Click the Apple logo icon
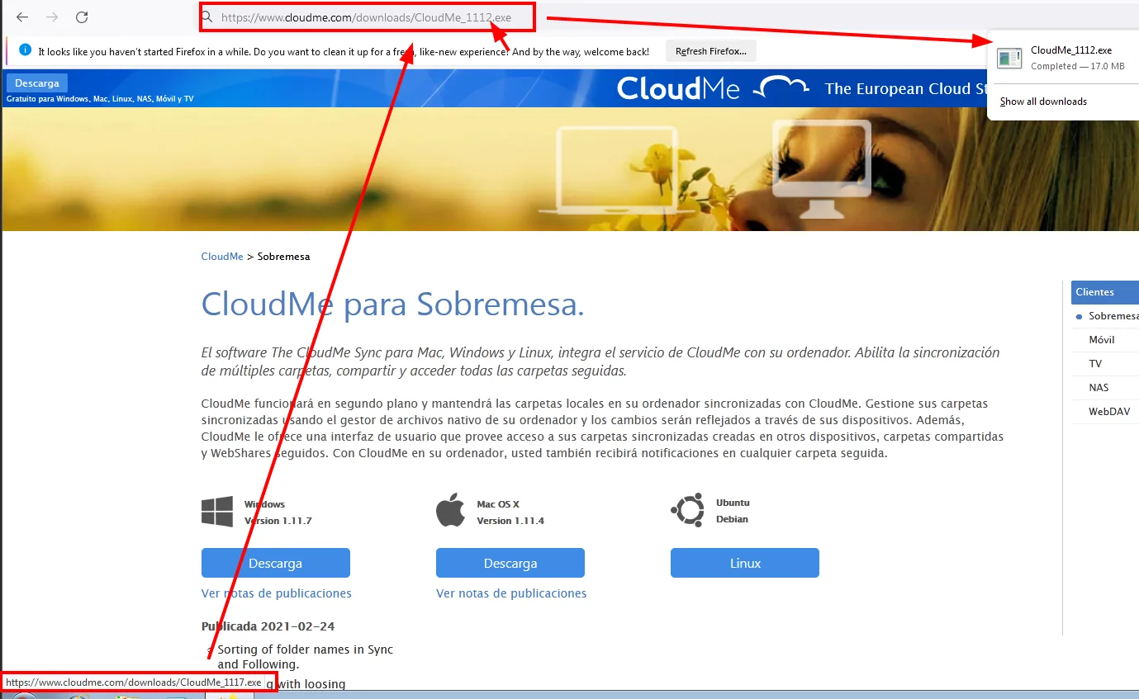1139x699 pixels. [x=451, y=511]
